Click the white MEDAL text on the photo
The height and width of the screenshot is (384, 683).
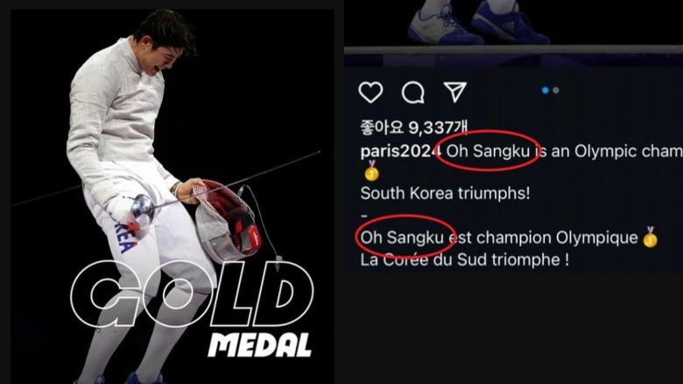[x=260, y=345]
